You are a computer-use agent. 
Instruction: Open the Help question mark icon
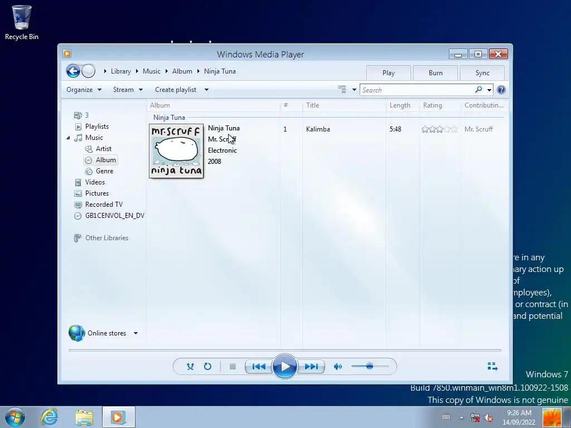coord(501,90)
